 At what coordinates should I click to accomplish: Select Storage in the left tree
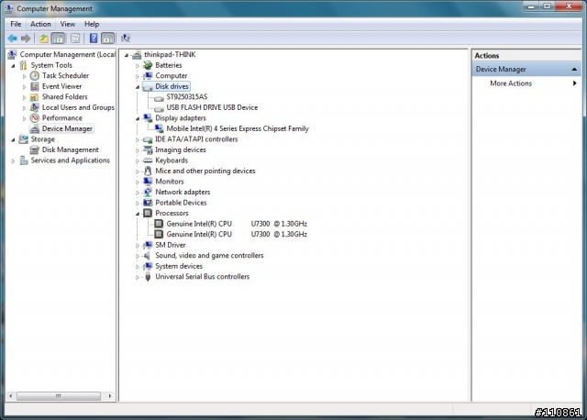(x=43, y=139)
